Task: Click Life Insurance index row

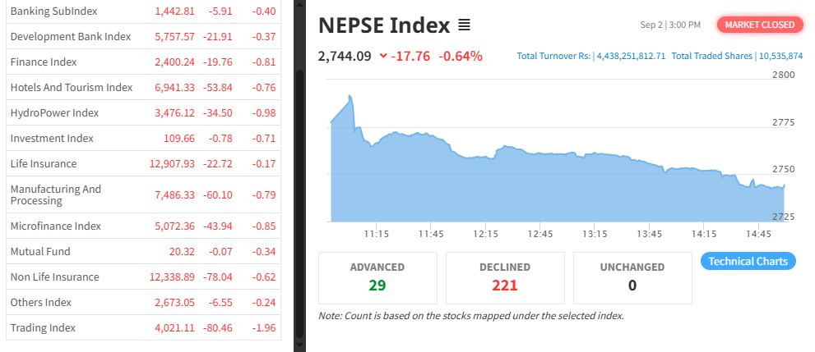Action: [x=44, y=164]
